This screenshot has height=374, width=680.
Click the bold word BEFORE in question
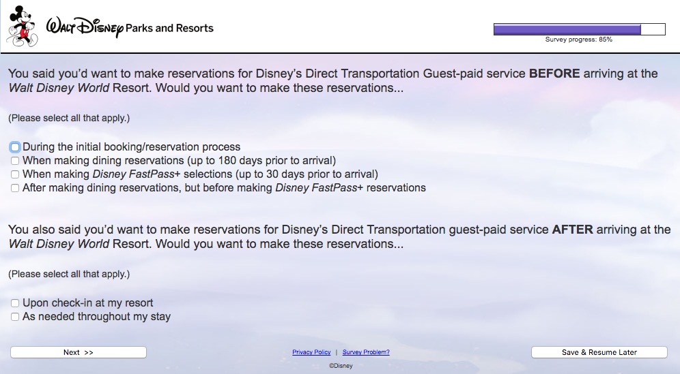[x=554, y=74]
